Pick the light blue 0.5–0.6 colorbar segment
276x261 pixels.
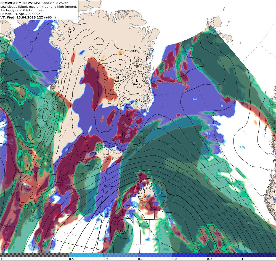point(86,255)
